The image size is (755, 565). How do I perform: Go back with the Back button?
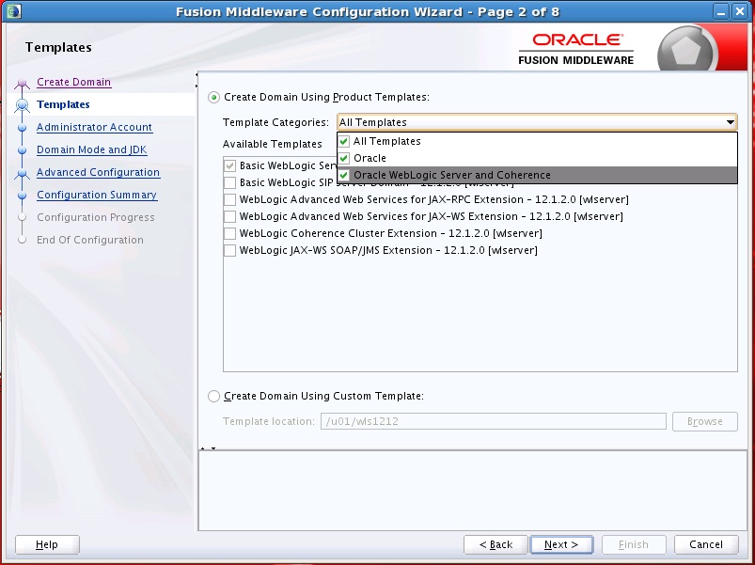pyautogui.click(x=495, y=544)
